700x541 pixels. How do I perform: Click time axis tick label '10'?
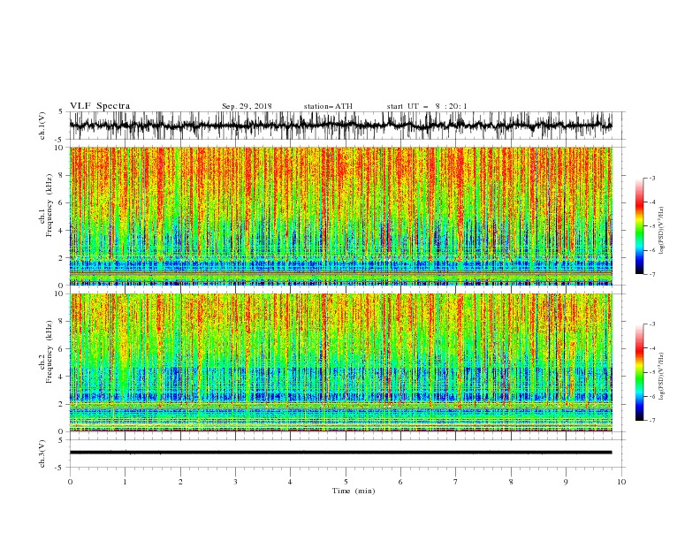[621, 482]
